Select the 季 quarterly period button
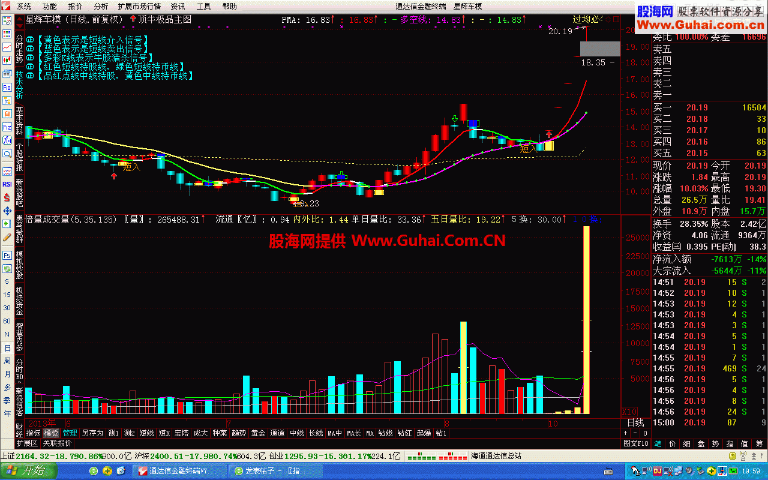This screenshot has width=768, height=480. [x=7, y=401]
